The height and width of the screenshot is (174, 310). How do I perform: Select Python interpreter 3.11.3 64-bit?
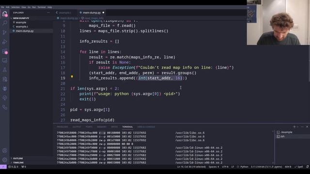point(266,167)
